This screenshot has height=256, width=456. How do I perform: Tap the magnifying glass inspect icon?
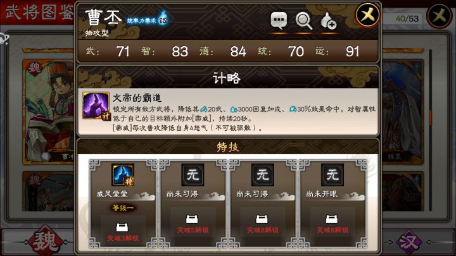(303, 21)
